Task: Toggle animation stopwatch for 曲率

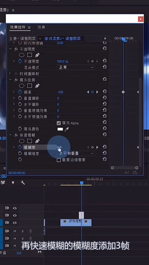Action: tap(20, 92)
